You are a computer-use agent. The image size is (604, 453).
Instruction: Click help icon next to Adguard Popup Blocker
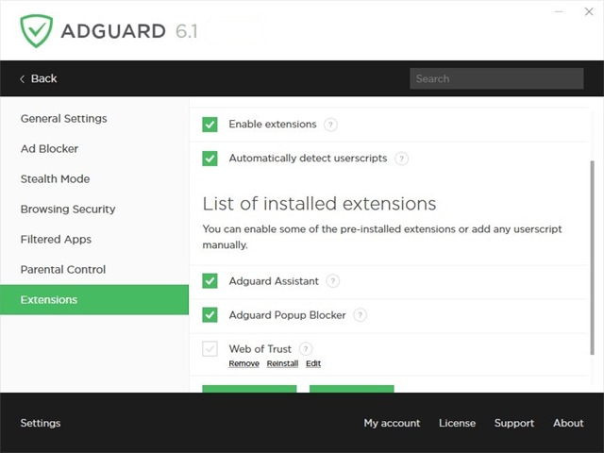(360, 315)
